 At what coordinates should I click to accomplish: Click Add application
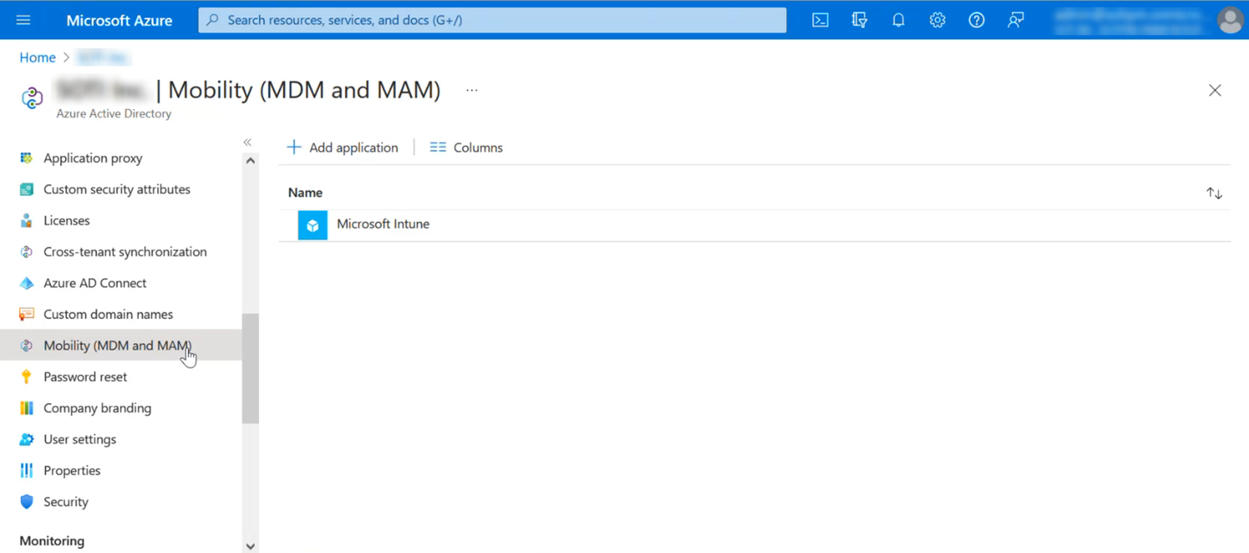click(342, 147)
